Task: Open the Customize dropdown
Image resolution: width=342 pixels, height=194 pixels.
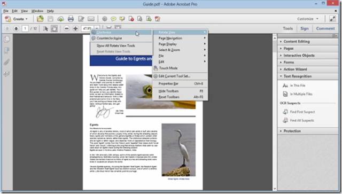Action: click(308, 19)
